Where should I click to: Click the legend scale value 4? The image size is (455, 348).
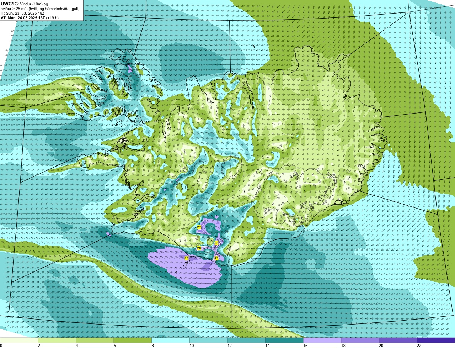pyautogui.click(x=77, y=346)
